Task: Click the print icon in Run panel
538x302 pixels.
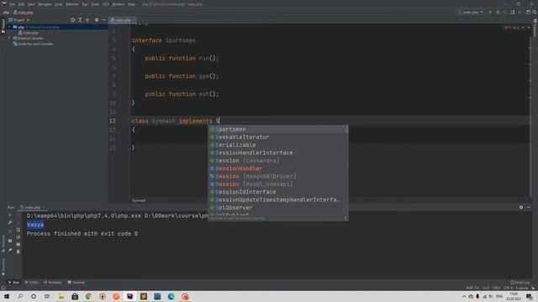Action: coord(18,244)
